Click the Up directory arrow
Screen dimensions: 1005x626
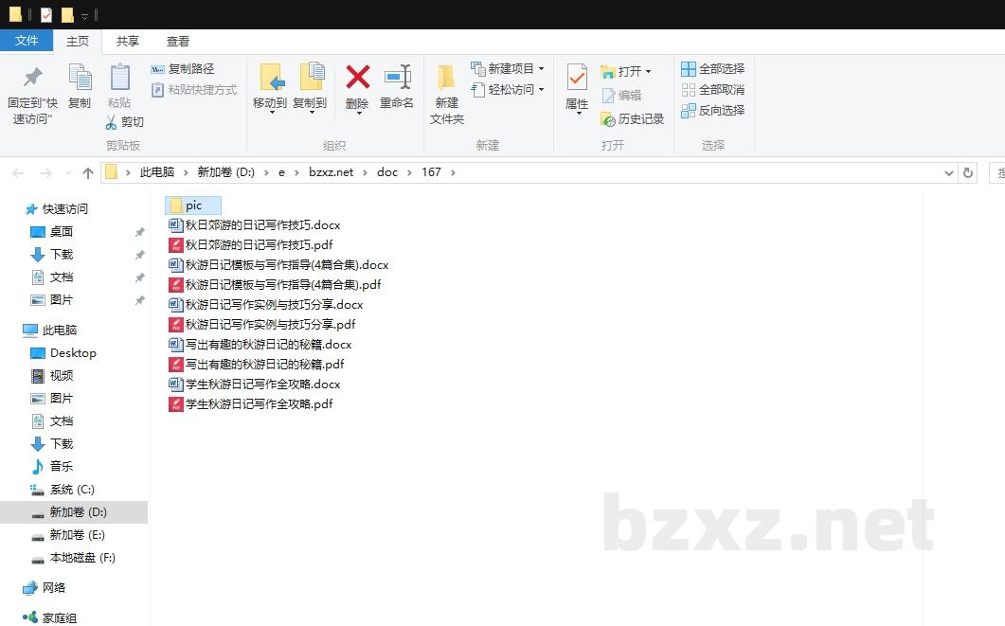(x=88, y=172)
